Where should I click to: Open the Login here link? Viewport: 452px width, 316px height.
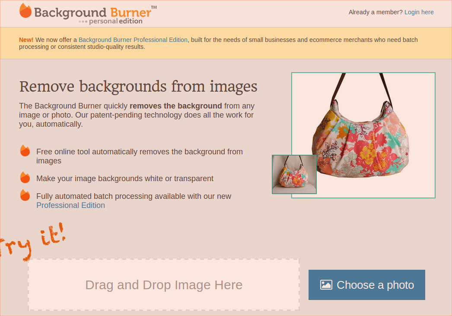tap(419, 12)
